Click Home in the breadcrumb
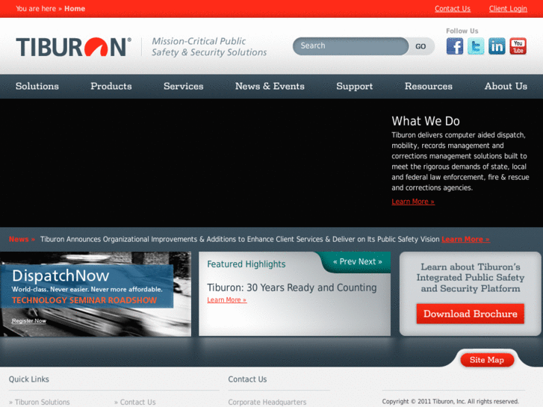The height and width of the screenshot is (407, 543). pos(75,9)
